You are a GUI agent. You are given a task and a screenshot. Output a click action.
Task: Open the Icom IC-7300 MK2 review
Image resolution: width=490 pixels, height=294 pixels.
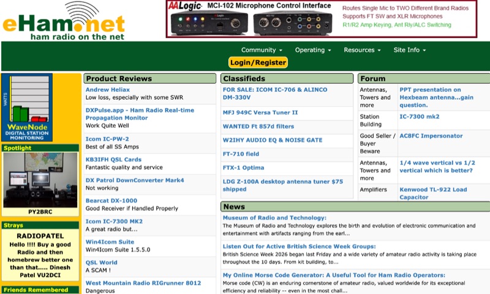point(114,221)
